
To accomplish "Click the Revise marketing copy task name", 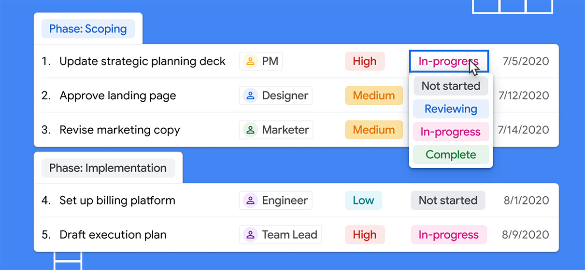I will pyautogui.click(x=120, y=130).
